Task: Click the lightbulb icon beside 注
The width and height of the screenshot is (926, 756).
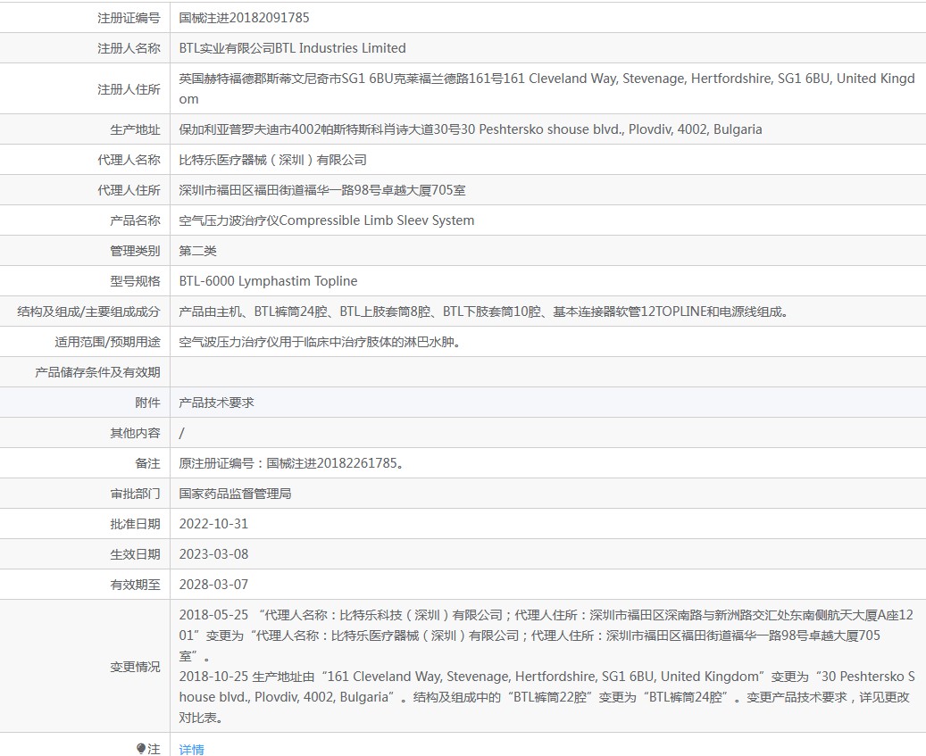Action: click(x=140, y=749)
